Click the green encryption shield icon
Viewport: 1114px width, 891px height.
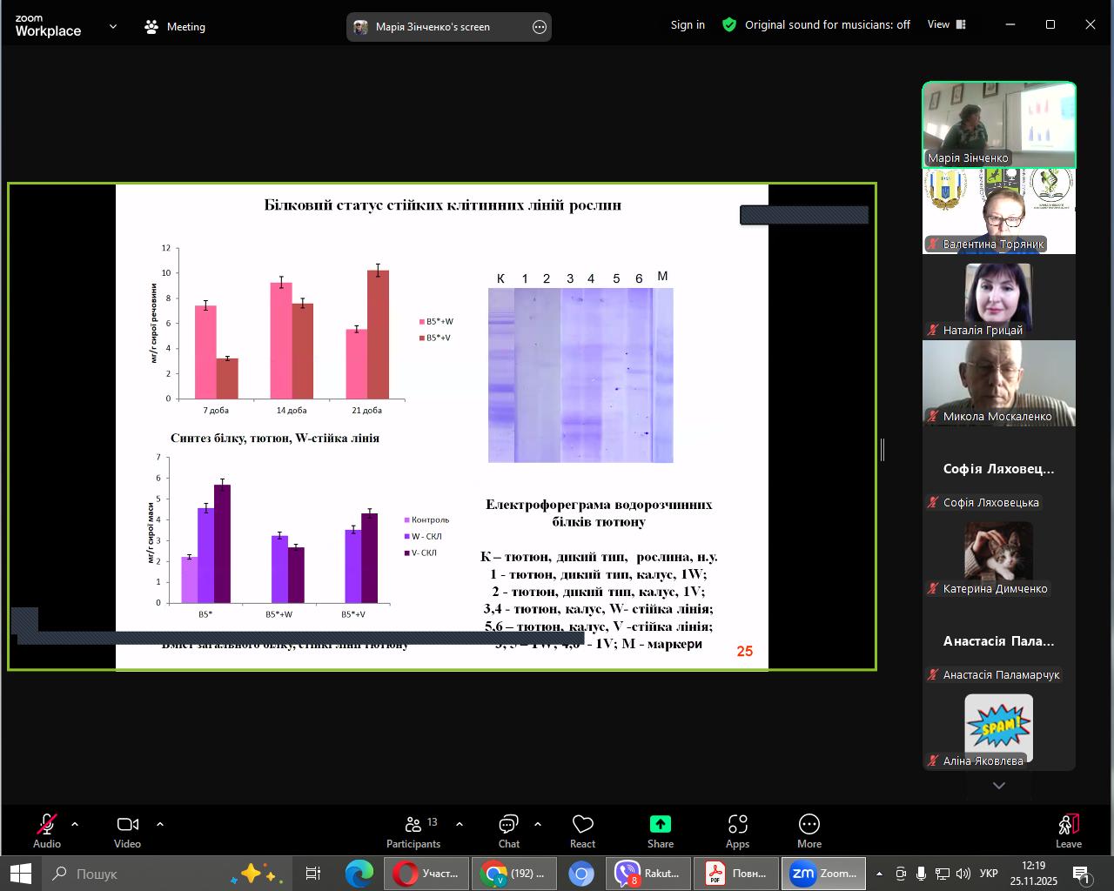(x=729, y=25)
